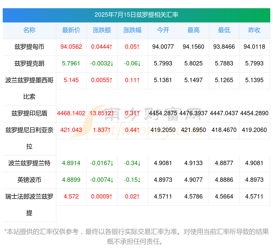Viewport: 273px width, 250px height.
Task: Click change percent 0.11↑
Action: (132, 80)
